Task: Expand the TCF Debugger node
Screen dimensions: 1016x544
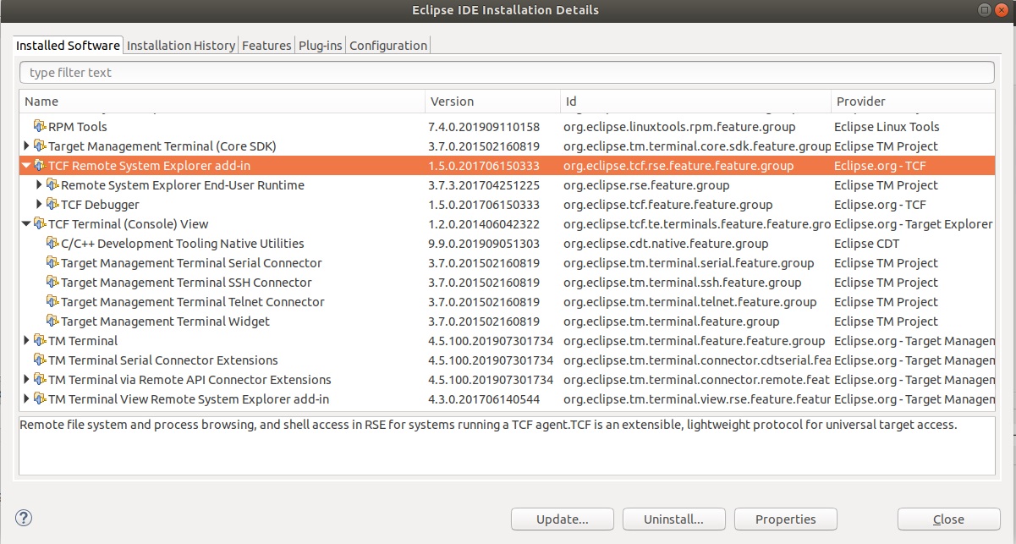Action: click(x=40, y=205)
